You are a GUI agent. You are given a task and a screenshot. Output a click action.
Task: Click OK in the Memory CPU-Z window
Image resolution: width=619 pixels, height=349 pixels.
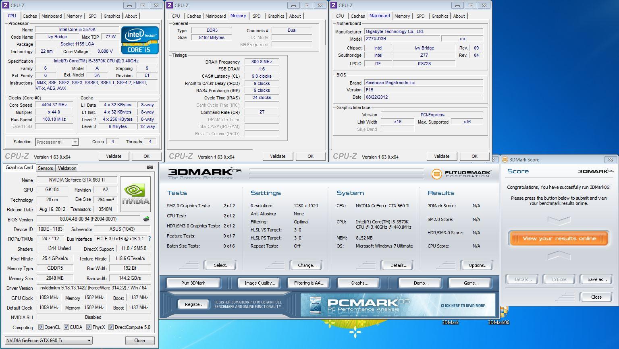pyautogui.click(x=310, y=156)
